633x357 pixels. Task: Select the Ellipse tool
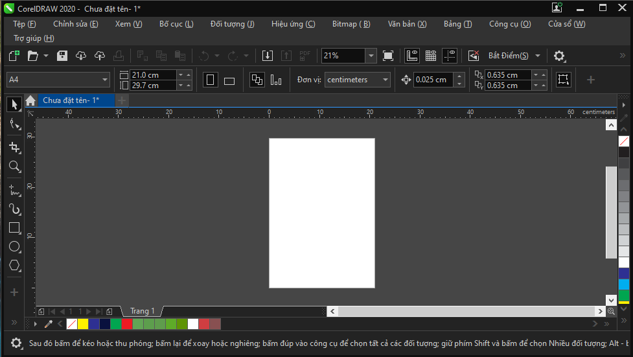click(x=14, y=246)
